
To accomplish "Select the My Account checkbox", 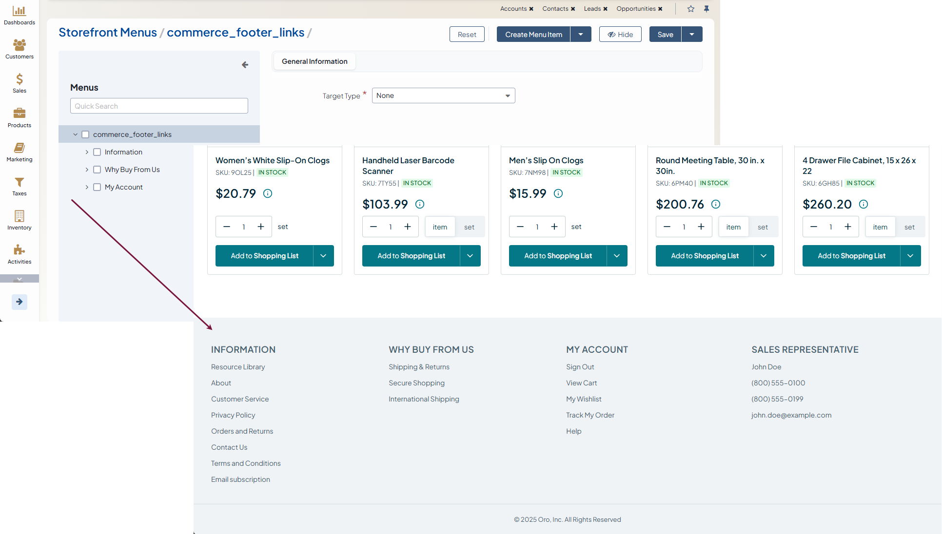I will (97, 187).
